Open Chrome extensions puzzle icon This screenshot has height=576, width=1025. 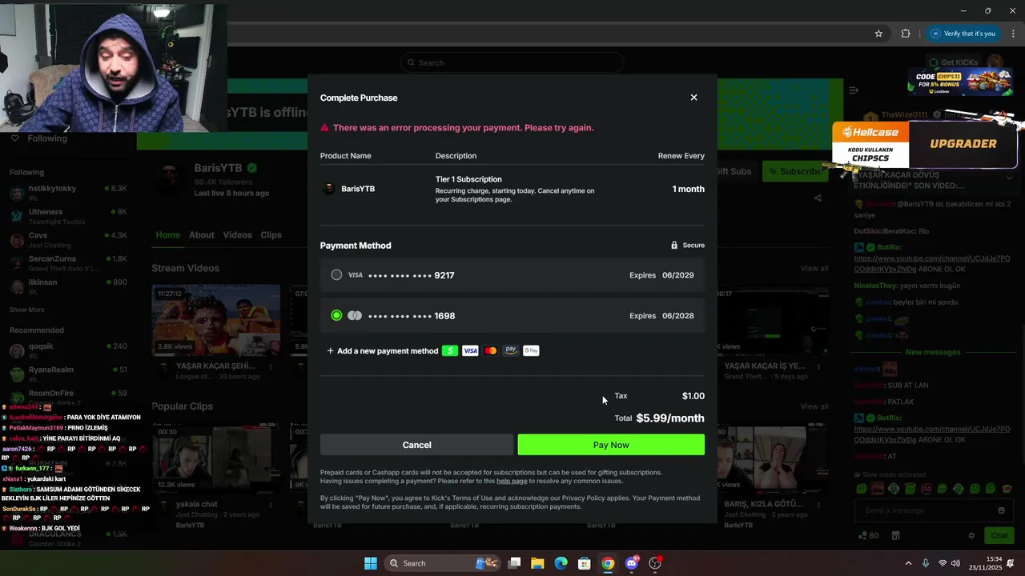coord(906,34)
